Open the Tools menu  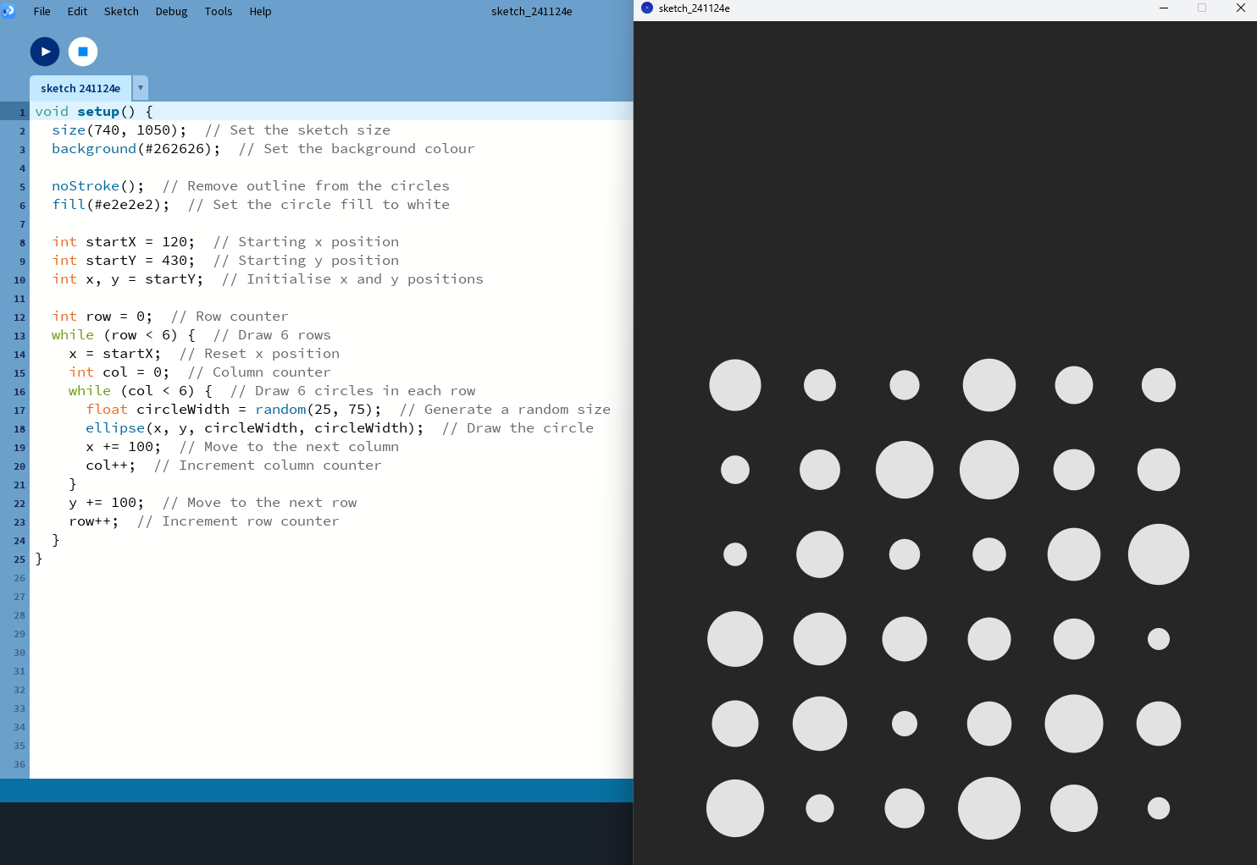(x=218, y=12)
